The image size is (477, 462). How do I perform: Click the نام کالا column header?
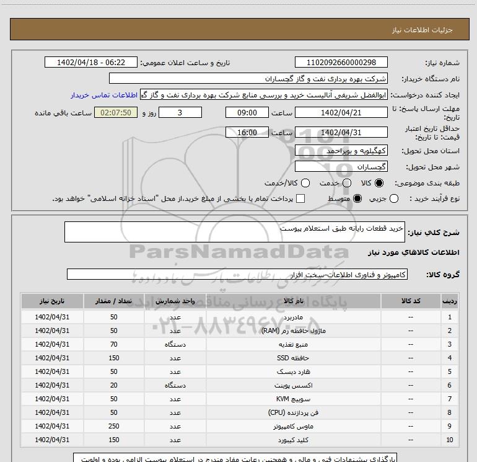tap(294, 301)
